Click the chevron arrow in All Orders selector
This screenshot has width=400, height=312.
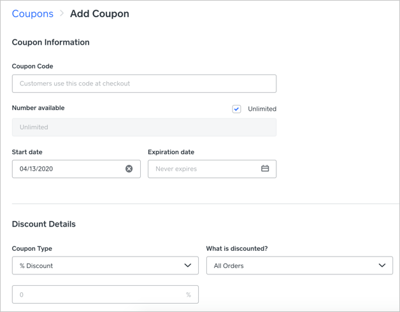point(382,266)
